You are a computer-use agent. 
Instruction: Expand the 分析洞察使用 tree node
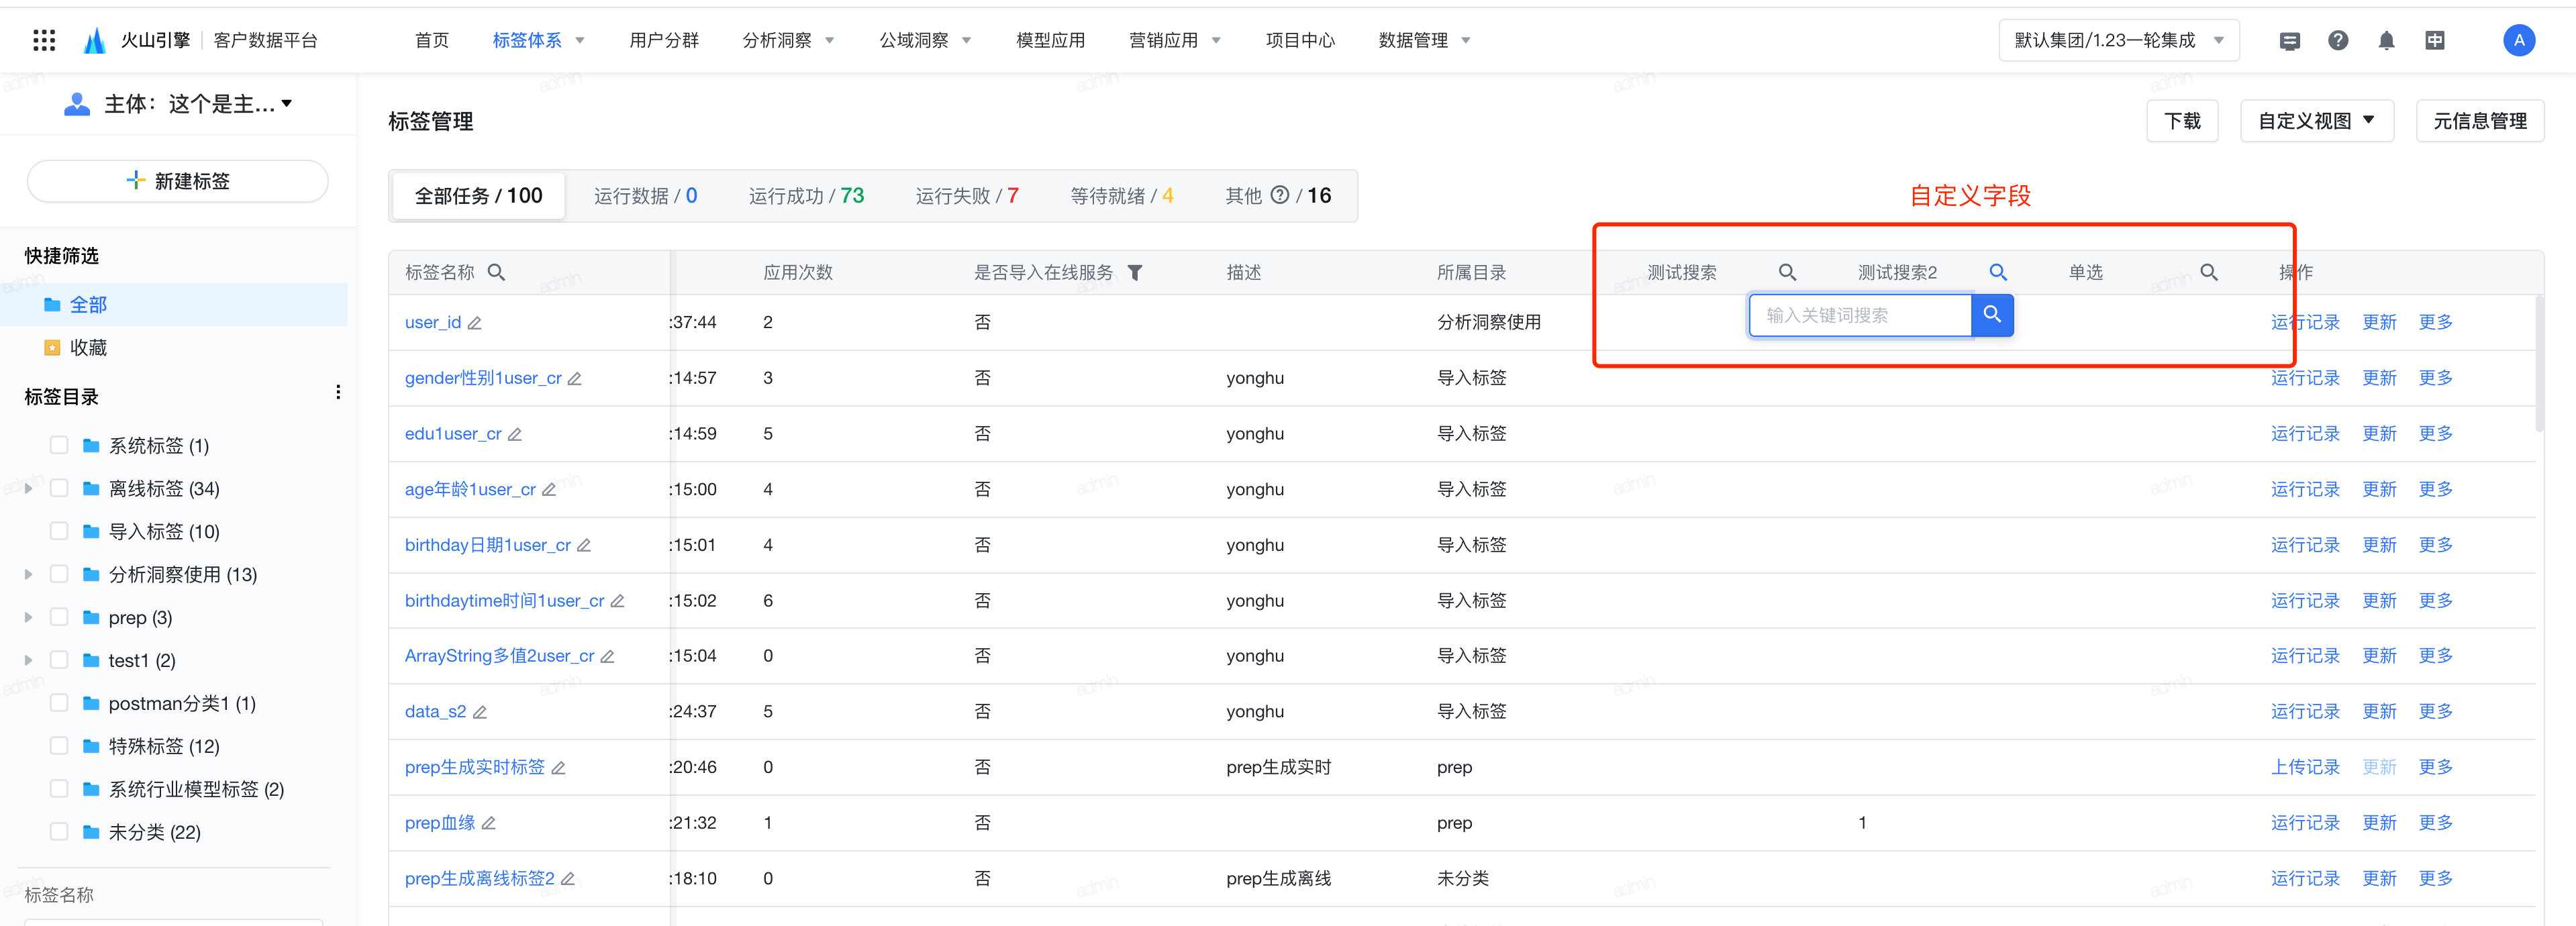pos(28,574)
